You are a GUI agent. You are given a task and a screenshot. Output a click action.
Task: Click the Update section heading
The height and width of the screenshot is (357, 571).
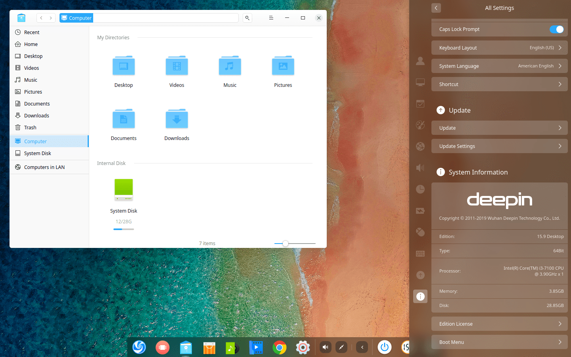459,110
